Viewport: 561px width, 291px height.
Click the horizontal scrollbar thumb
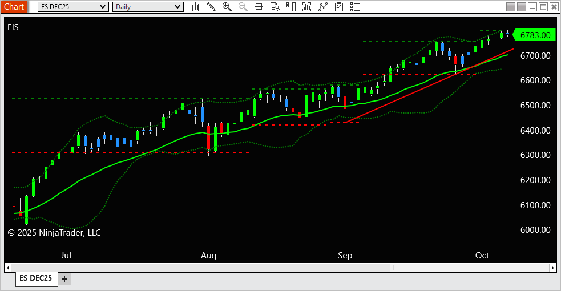[470, 268]
